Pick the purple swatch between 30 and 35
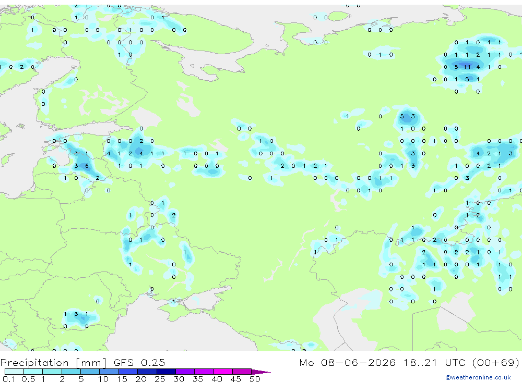This screenshot has width=522, height=382. pos(185,372)
